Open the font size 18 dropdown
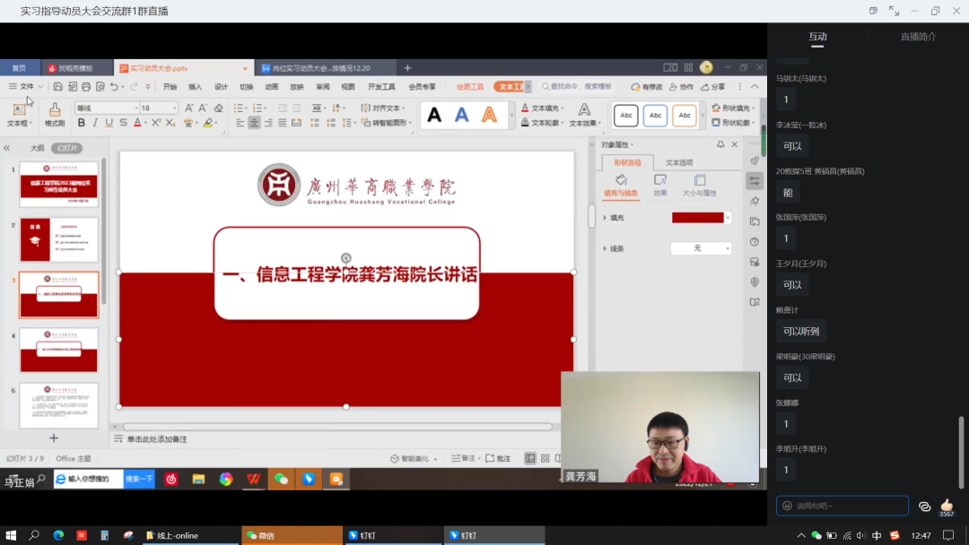This screenshot has width=969, height=545. [172, 108]
